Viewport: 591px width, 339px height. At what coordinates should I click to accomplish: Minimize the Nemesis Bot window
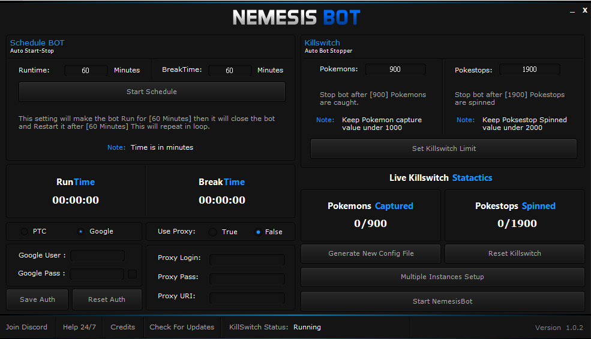(569, 11)
